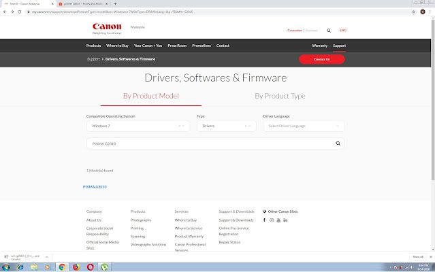
Task: Click the globe icon beside Other Canon Sites
Action: [x=265, y=211]
